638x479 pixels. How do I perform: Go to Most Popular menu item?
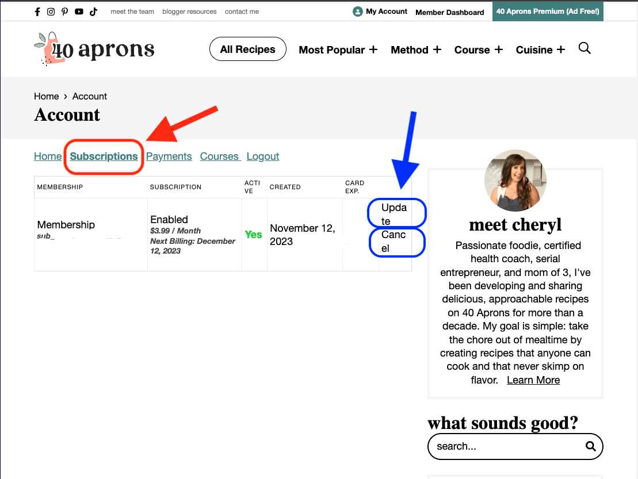(x=331, y=50)
